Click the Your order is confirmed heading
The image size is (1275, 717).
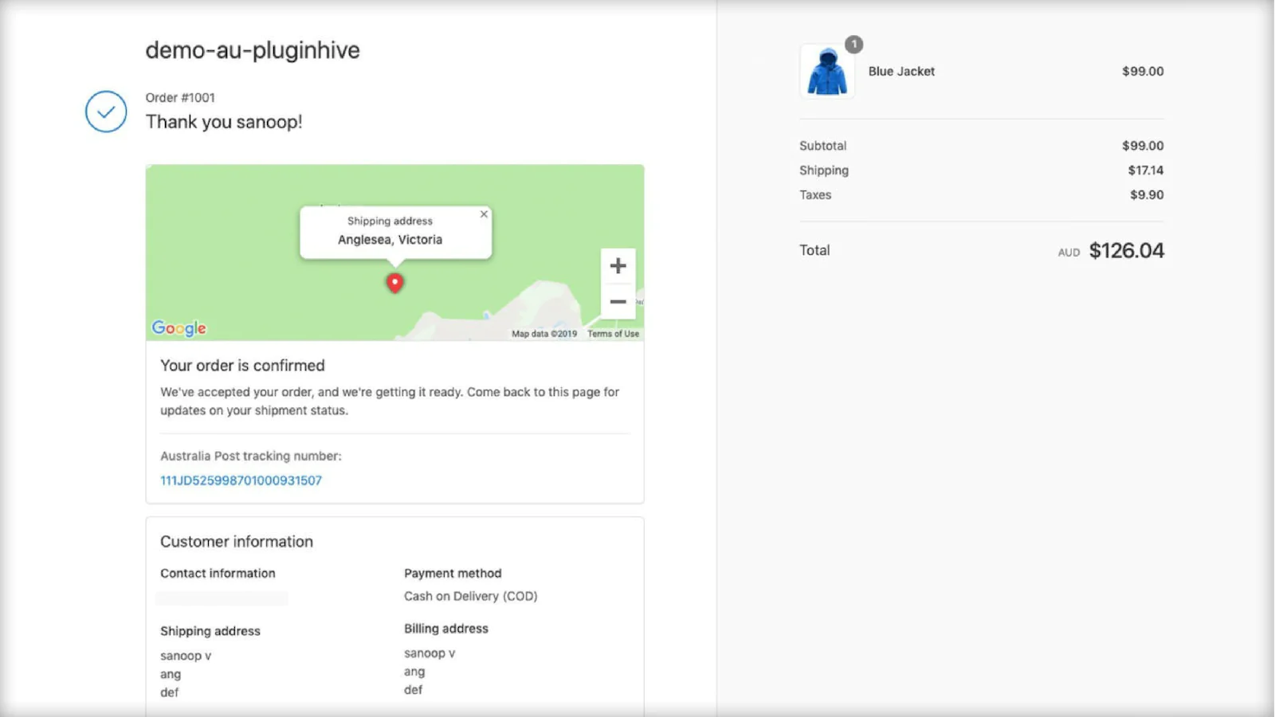[242, 366]
